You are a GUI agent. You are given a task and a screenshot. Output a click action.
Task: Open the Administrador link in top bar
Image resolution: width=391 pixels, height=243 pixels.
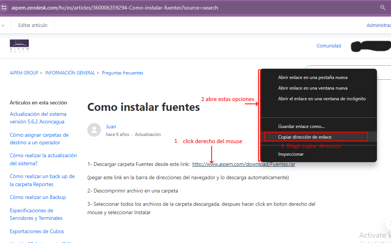(378, 25)
